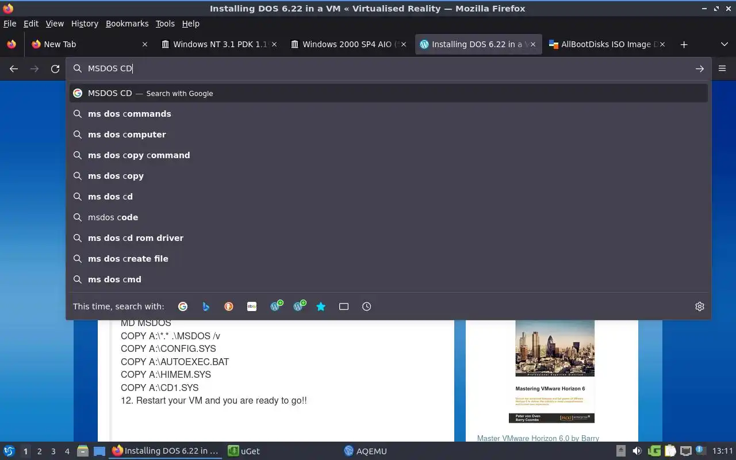
Task: Close the AllBootDisks ISO Image tab
Action: [662, 44]
